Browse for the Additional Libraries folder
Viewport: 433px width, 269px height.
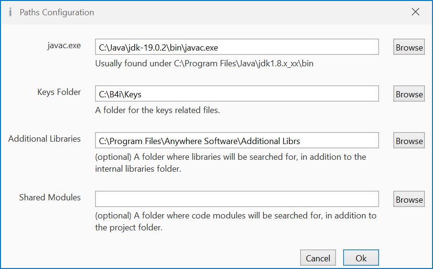(x=409, y=141)
